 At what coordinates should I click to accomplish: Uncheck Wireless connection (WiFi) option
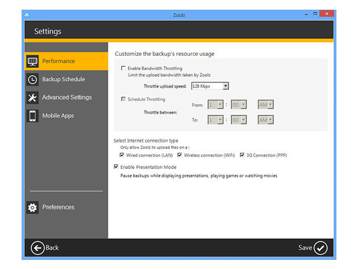[x=180, y=155]
